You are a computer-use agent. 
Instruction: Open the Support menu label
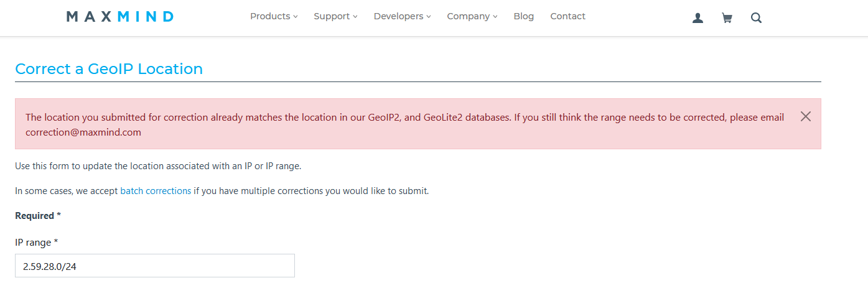(x=332, y=16)
